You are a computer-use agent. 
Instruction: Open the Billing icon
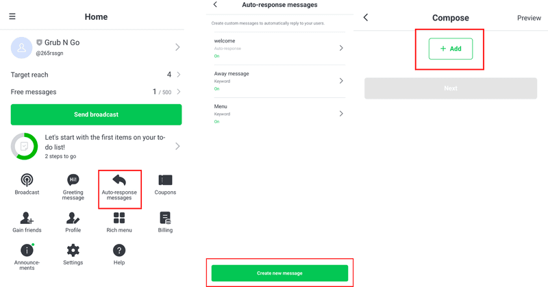point(165,218)
